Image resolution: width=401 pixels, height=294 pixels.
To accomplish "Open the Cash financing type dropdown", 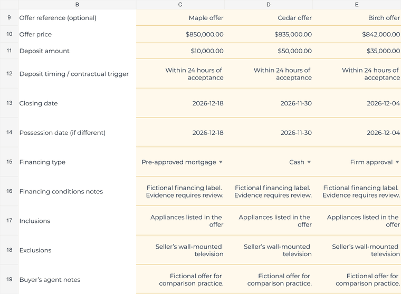I will tap(309, 162).
